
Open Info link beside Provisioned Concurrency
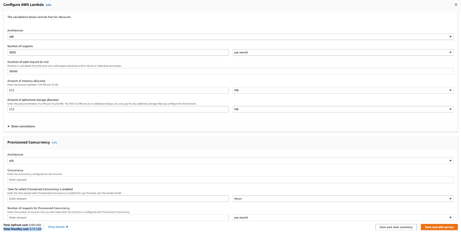tap(54, 143)
